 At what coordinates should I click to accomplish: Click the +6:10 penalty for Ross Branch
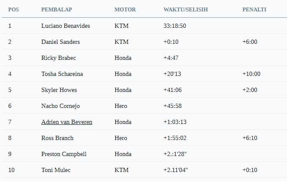click(x=250, y=138)
